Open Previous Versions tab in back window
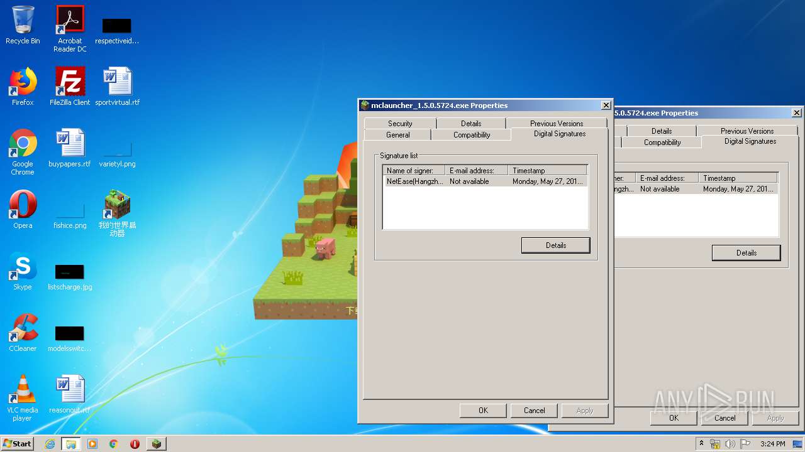805x452 pixels. click(747, 131)
